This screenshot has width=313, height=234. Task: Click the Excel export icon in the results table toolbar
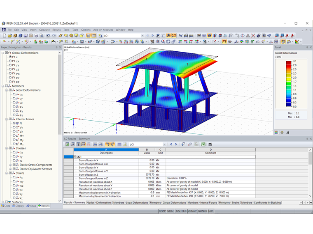(203, 145)
